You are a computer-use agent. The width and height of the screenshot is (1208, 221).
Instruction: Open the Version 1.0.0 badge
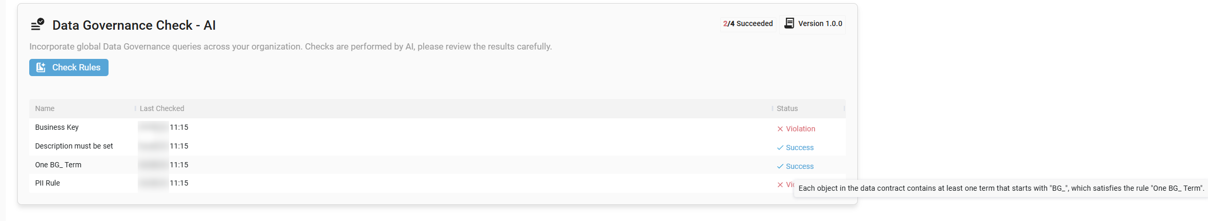812,23
